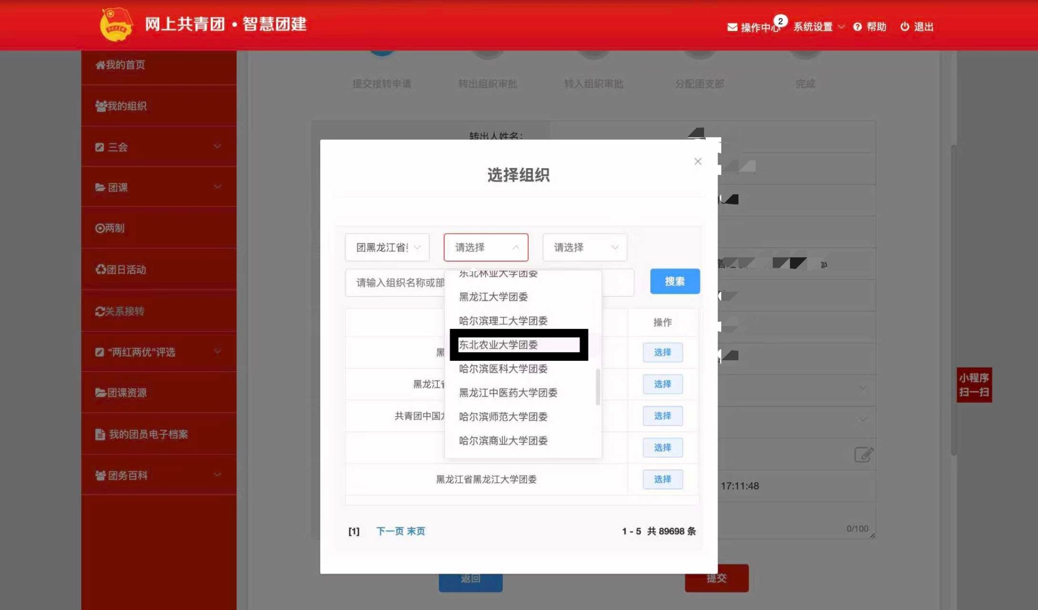Close the 选择组织 dialog with the X
The height and width of the screenshot is (610, 1038).
[698, 161]
